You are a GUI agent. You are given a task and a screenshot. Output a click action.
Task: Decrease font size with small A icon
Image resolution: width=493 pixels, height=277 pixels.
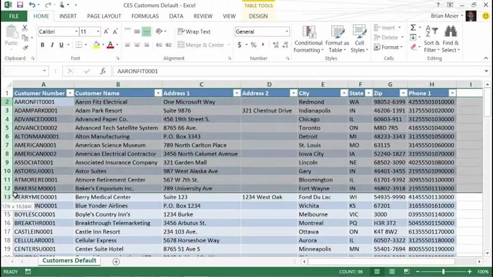click(x=115, y=31)
